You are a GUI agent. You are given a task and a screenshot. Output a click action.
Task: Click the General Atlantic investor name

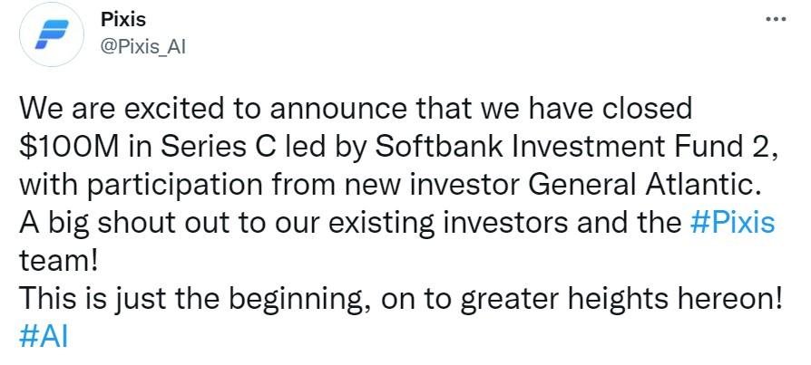(x=647, y=186)
